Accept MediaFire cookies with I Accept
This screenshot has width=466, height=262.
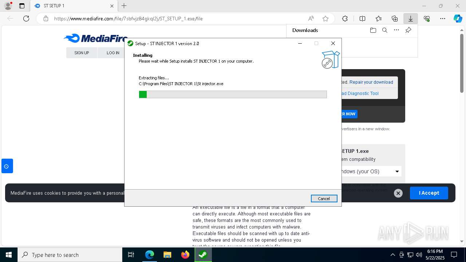pos(429,193)
